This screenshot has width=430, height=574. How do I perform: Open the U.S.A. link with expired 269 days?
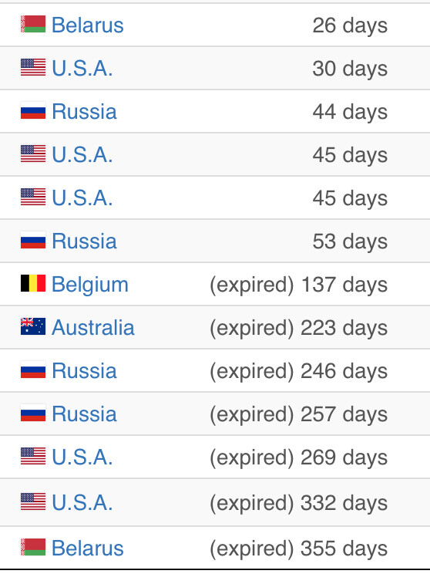coord(82,457)
